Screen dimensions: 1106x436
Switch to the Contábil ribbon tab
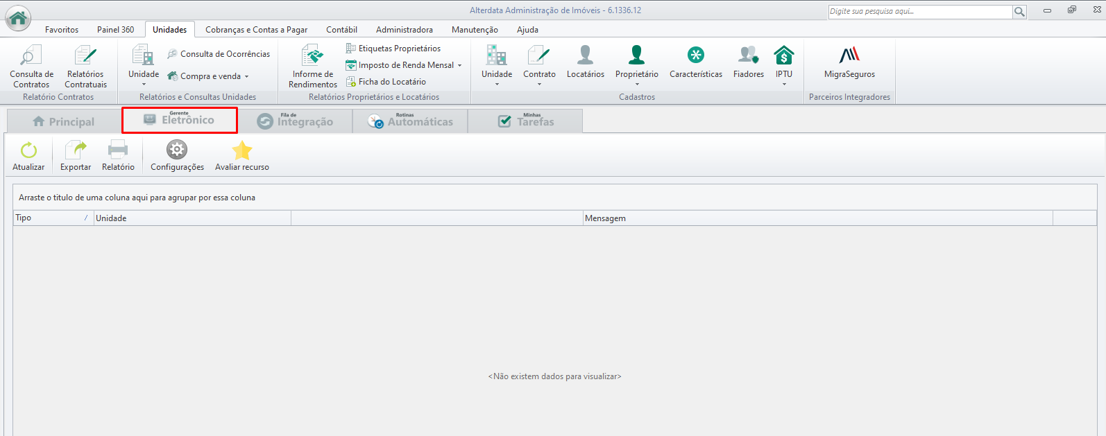(341, 30)
